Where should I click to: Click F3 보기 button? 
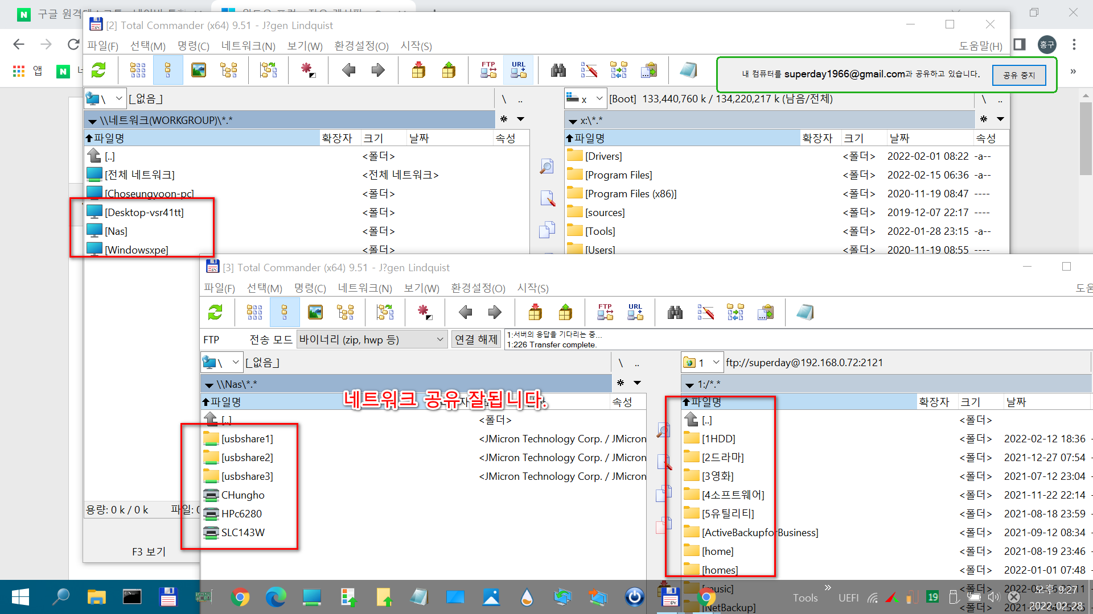click(149, 551)
